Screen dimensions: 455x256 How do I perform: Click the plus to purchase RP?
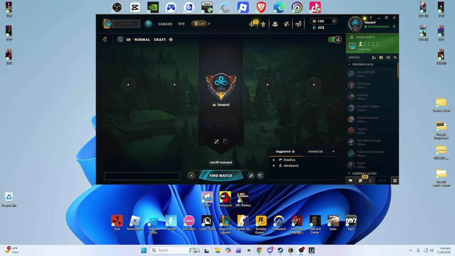[x=334, y=21]
